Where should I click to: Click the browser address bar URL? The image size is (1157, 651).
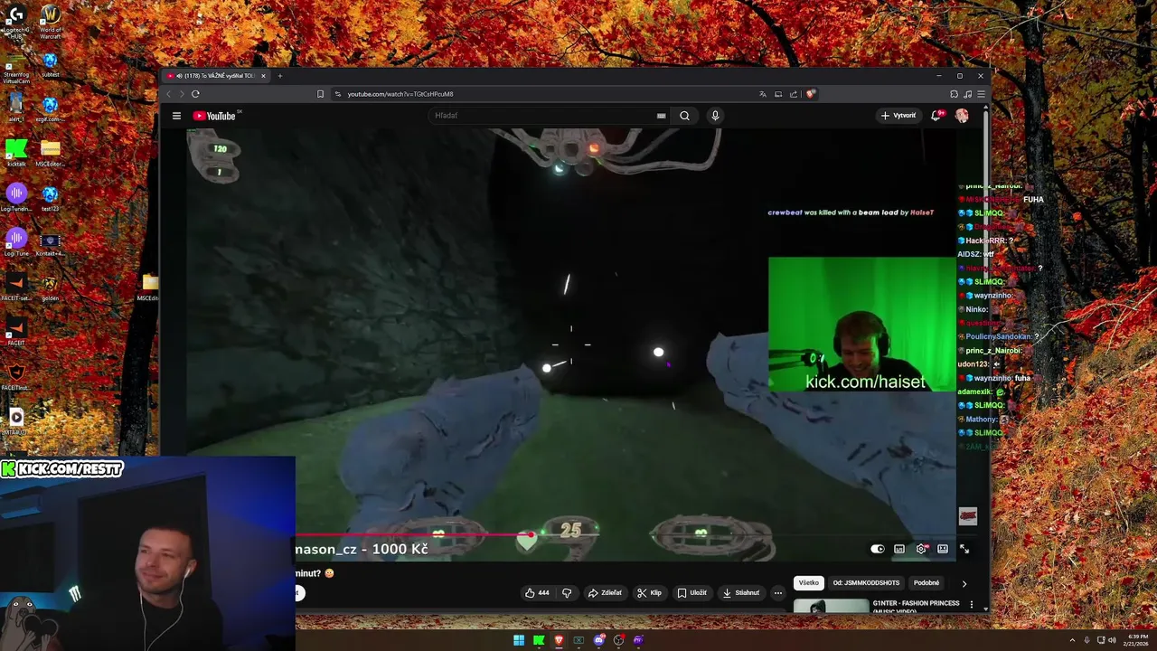400,94
